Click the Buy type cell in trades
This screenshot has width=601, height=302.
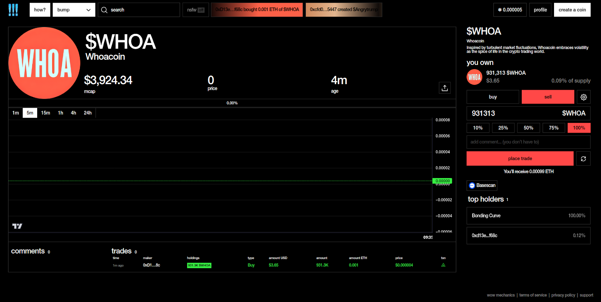251,265
